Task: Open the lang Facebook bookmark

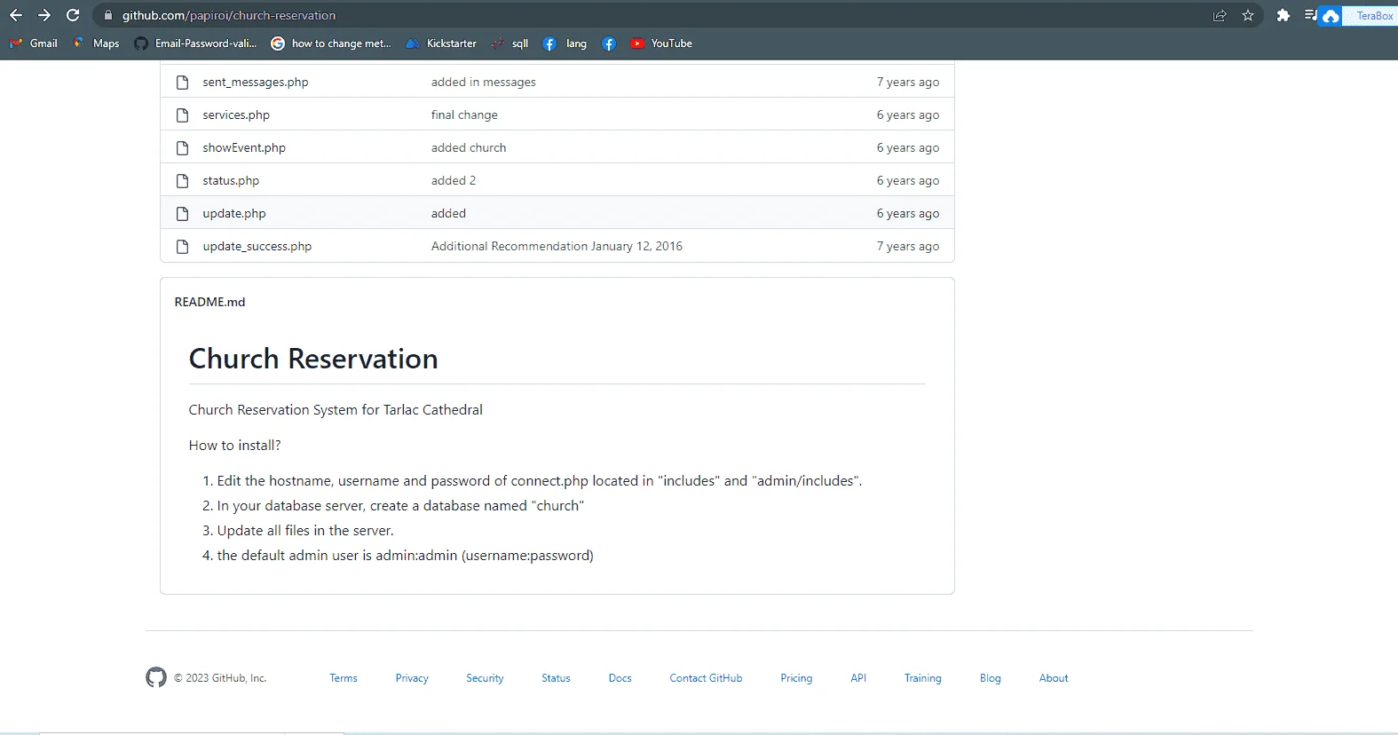Action: (x=565, y=43)
